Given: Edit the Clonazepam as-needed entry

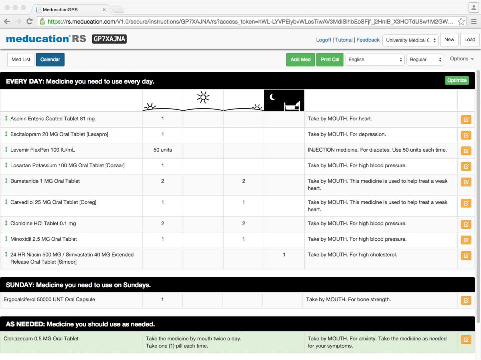Looking at the screenshot, I should (466, 340).
